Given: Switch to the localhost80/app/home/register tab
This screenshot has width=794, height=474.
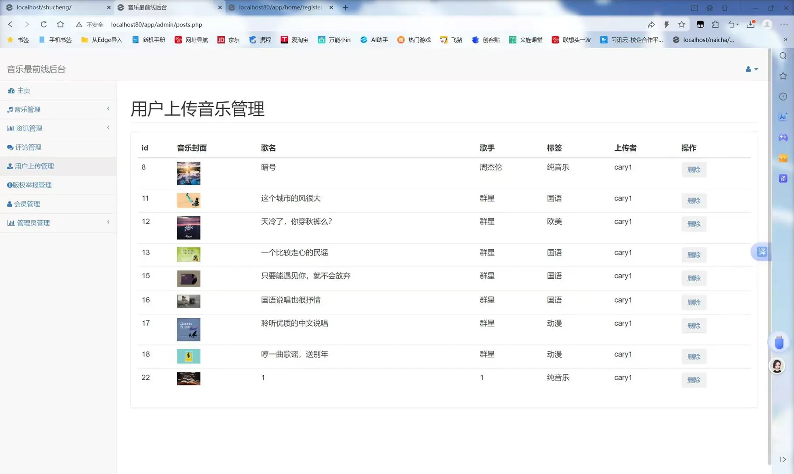Looking at the screenshot, I should pos(279,7).
